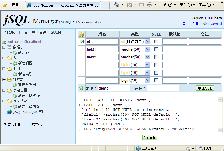
Task: Open type dropdown for field1 column
Action: (147, 49)
